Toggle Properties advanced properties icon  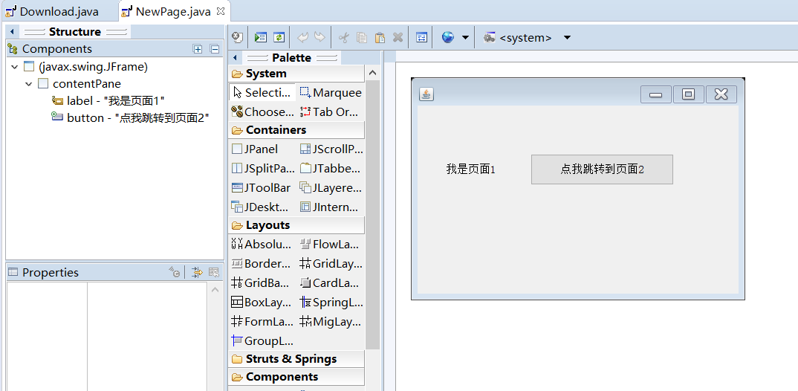(x=214, y=272)
